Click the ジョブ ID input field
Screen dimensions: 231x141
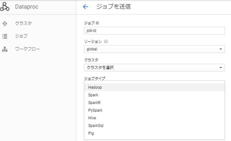coord(155,31)
